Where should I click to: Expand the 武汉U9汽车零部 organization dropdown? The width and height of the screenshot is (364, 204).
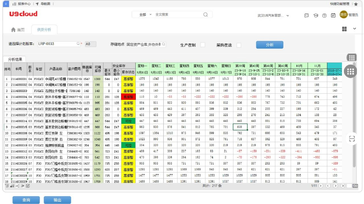(x=273, y=16)
